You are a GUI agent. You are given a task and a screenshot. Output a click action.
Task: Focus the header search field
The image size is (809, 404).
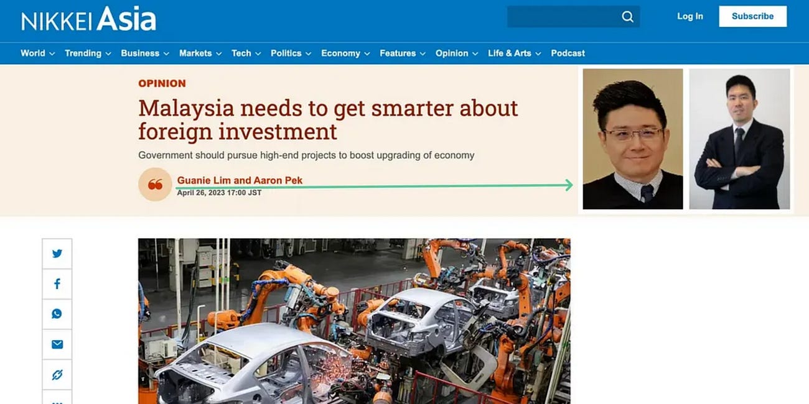[573, 17]
